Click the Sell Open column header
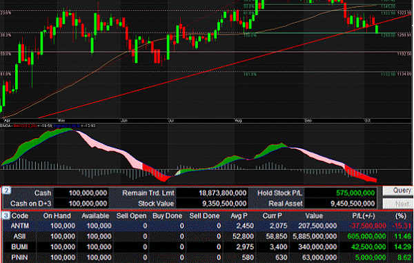 pos(131,216)
